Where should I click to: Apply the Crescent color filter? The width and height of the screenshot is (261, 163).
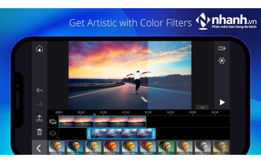57,148
